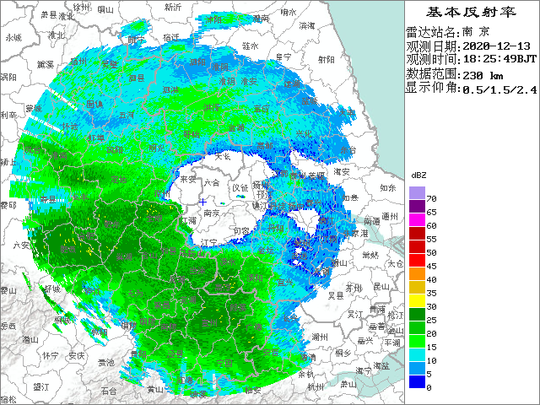Select the 六合 label on the map
This screenshot has width=540, height=405.
pos(211,182)
